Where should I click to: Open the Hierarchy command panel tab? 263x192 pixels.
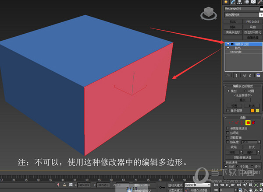(x=240, y=2)
